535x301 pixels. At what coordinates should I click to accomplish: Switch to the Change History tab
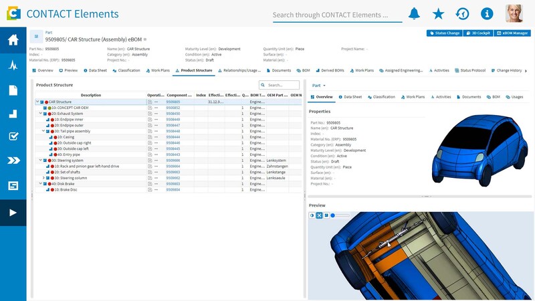click(506, 70)
